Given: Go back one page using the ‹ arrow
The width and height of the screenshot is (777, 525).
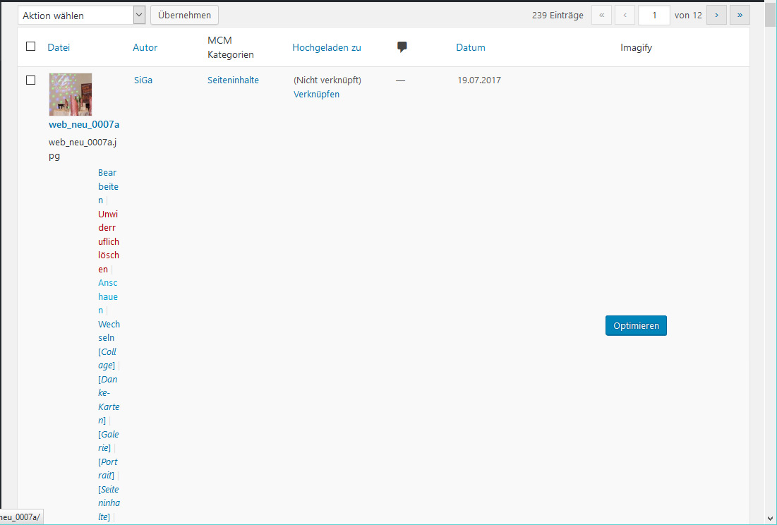Looking at the screenshot, I should (x=624, y=14).
